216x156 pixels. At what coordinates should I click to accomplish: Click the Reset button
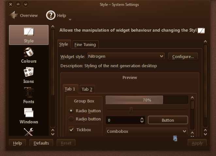click(x=66, y=143)
